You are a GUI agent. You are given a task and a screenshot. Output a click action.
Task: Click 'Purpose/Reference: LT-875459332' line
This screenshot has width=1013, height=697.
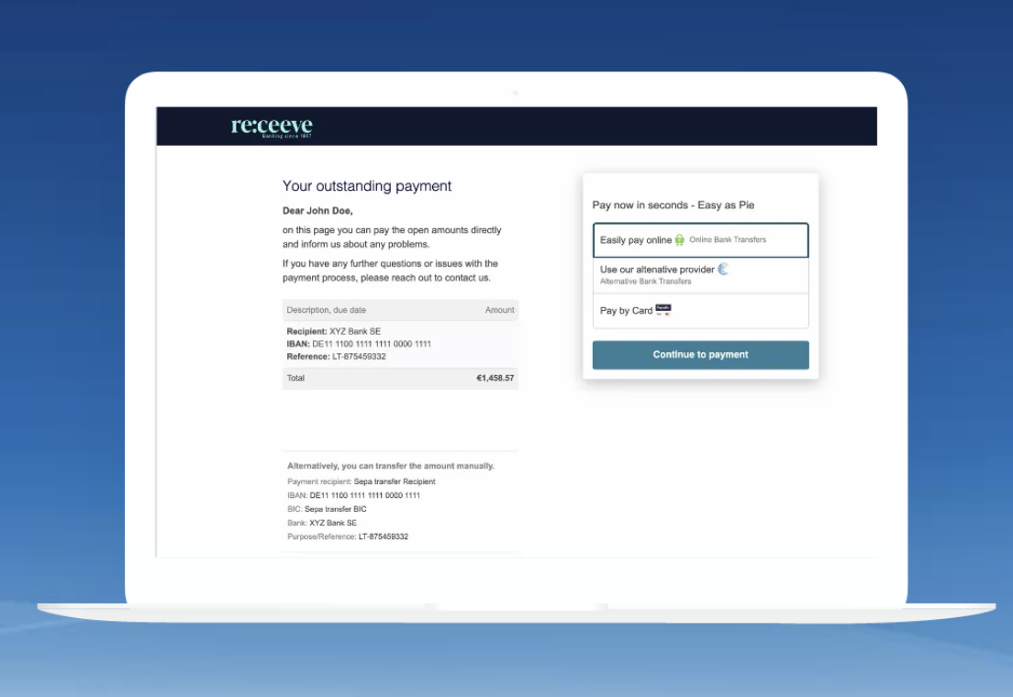click(348, 537)
